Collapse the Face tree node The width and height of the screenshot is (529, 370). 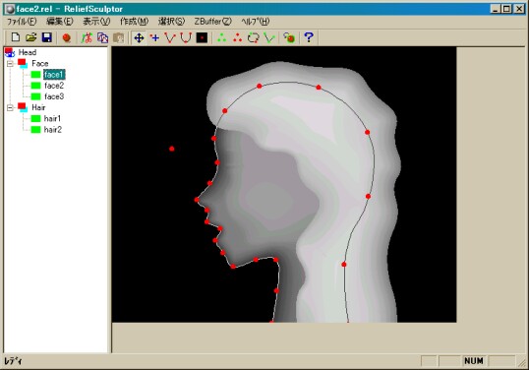coord(10,63)
